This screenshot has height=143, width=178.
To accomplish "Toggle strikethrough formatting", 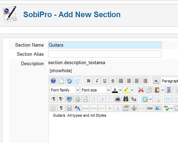I will (113, 81).
